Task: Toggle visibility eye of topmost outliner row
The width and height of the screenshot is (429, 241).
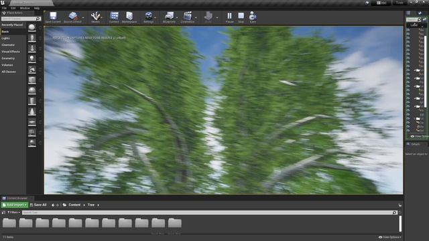Action: click(x=408, y=29)
